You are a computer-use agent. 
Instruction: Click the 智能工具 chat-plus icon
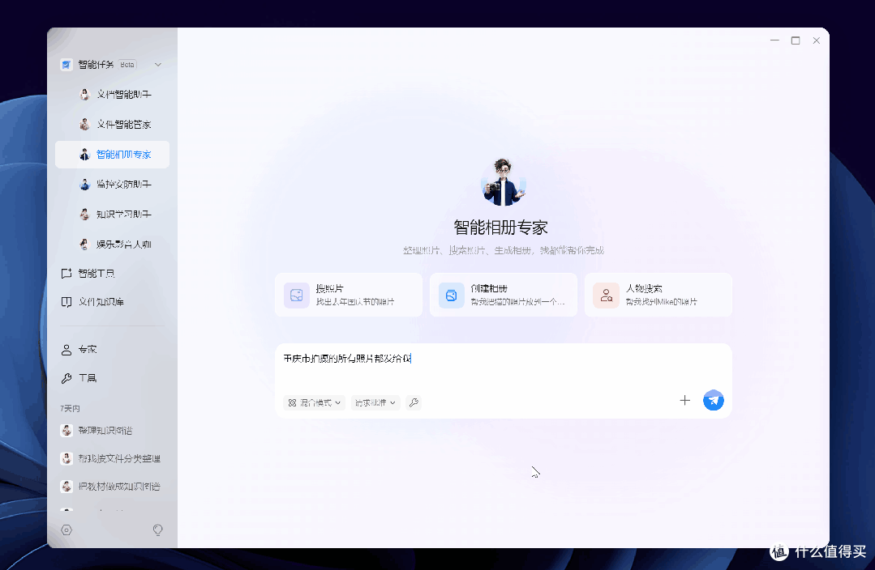click(66, 273)
